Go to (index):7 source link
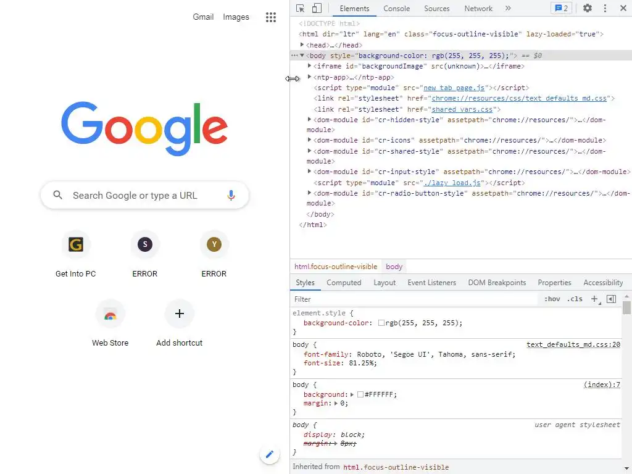 602,385
